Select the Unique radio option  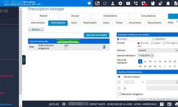118,39
